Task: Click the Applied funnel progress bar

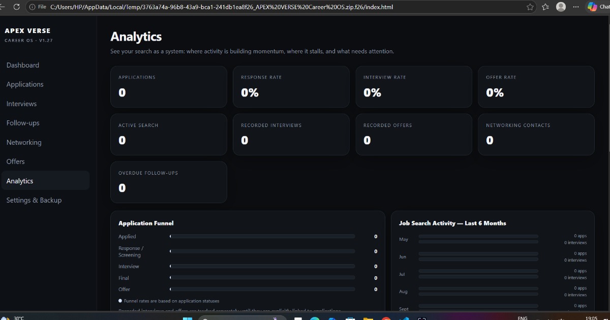Action: pos(262,237)
